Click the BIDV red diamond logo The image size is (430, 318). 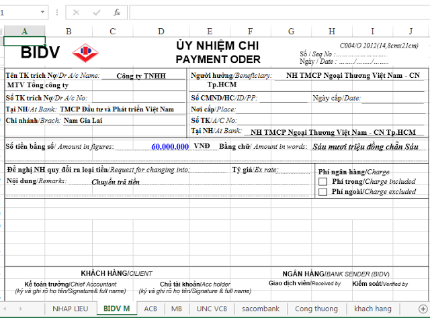tap(85, 52)
